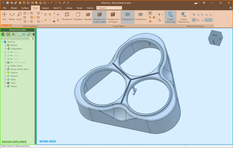The width and height of the screenshot is (233, 148).
Task: Switch to Perspective projection
Action: click(x=140, y=16)
